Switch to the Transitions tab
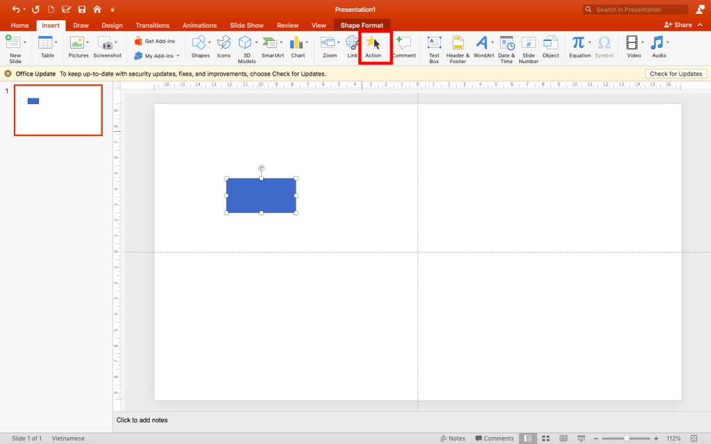This screenshot has height=444, width=711. 152,26
